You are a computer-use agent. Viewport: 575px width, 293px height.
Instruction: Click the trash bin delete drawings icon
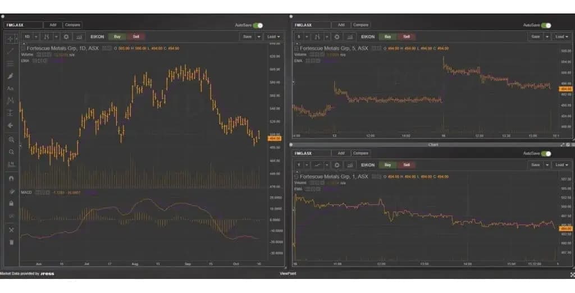click(x=11, y=242)
